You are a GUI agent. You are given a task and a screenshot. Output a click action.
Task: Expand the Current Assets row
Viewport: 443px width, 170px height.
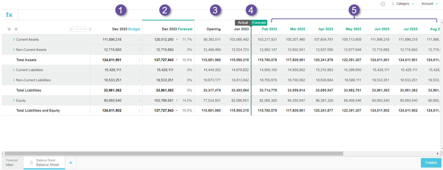[x=14, y=40]
